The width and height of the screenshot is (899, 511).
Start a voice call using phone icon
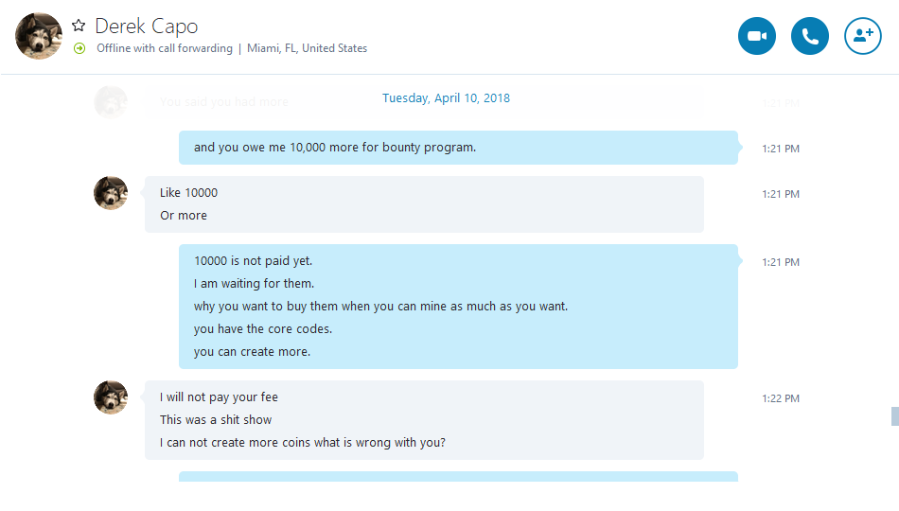pos(809,36)
